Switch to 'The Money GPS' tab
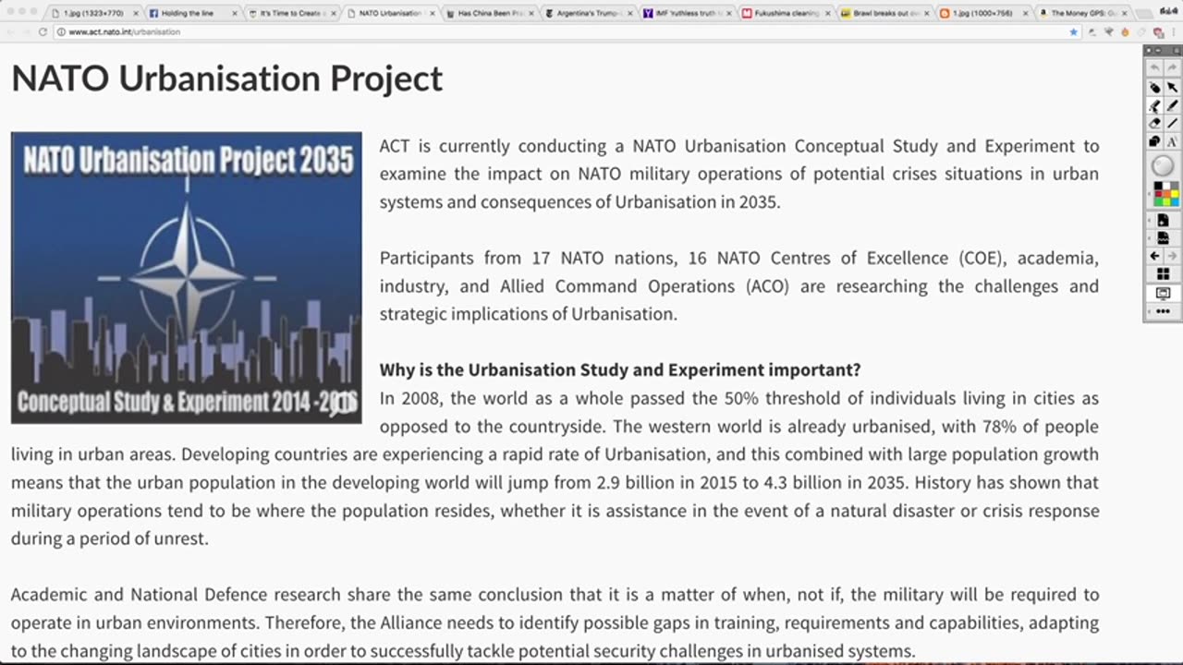Viewport: 1183px width, 665px height. 1081,13
